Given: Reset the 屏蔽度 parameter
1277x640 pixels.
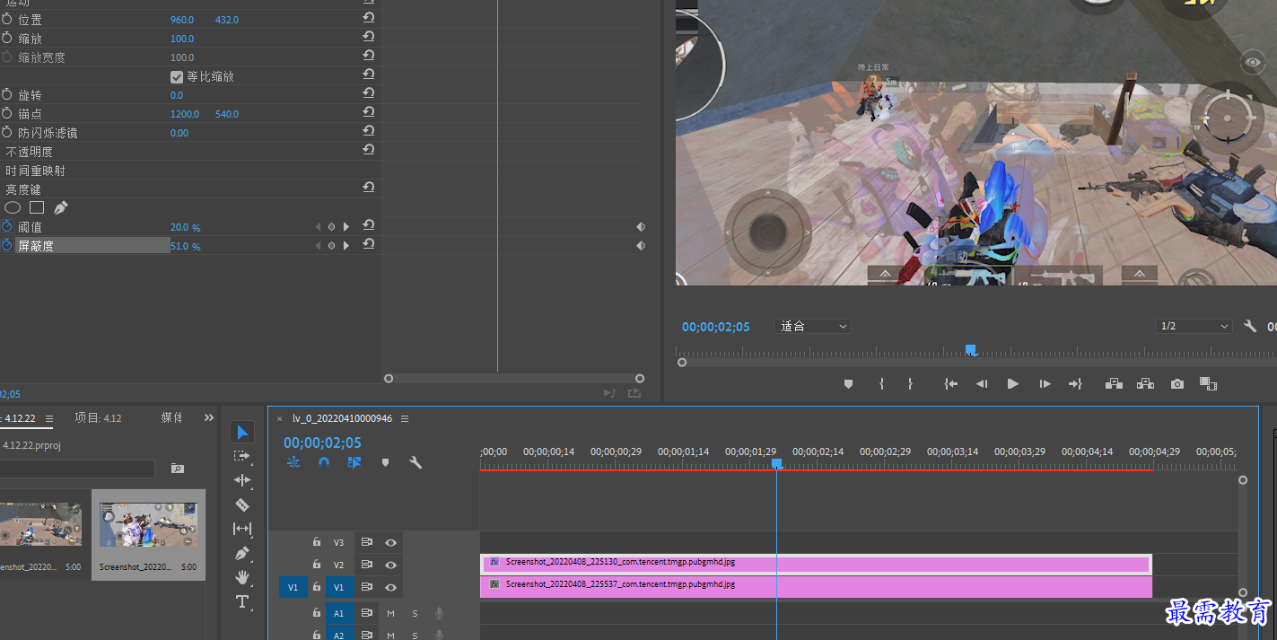Looking at the screenshot, I should coord(368,244).
